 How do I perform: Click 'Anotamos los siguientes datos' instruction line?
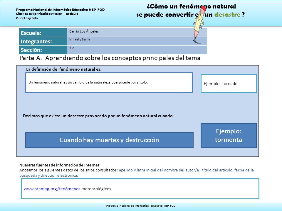pyautogui.click(x=137, y=170)
